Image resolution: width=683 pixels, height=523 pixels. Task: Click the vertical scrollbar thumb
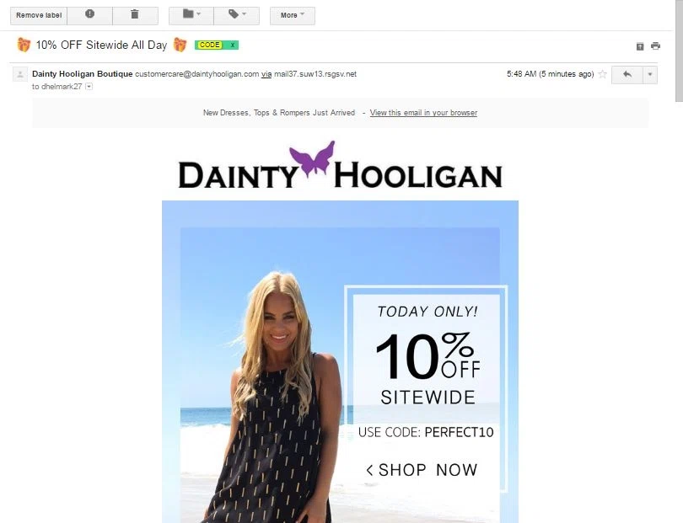pyautogui.click(x=679, y=50)
